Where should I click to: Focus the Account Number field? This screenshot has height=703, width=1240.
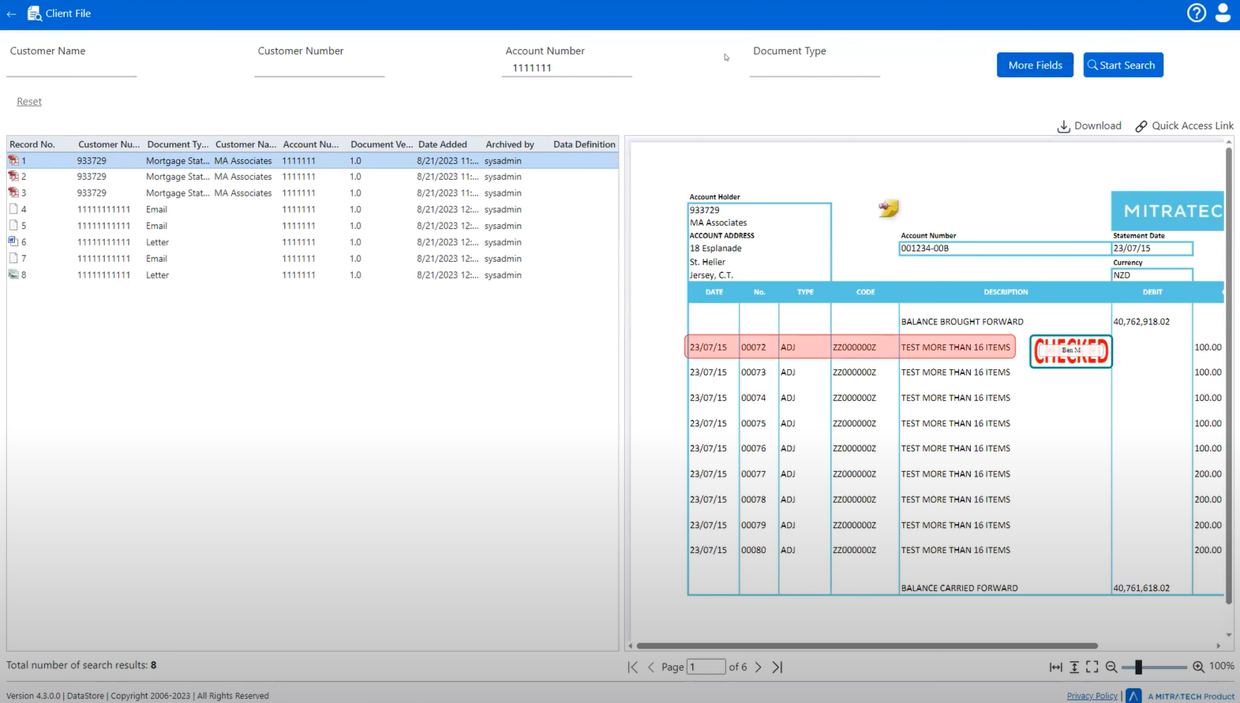[567, 68]
